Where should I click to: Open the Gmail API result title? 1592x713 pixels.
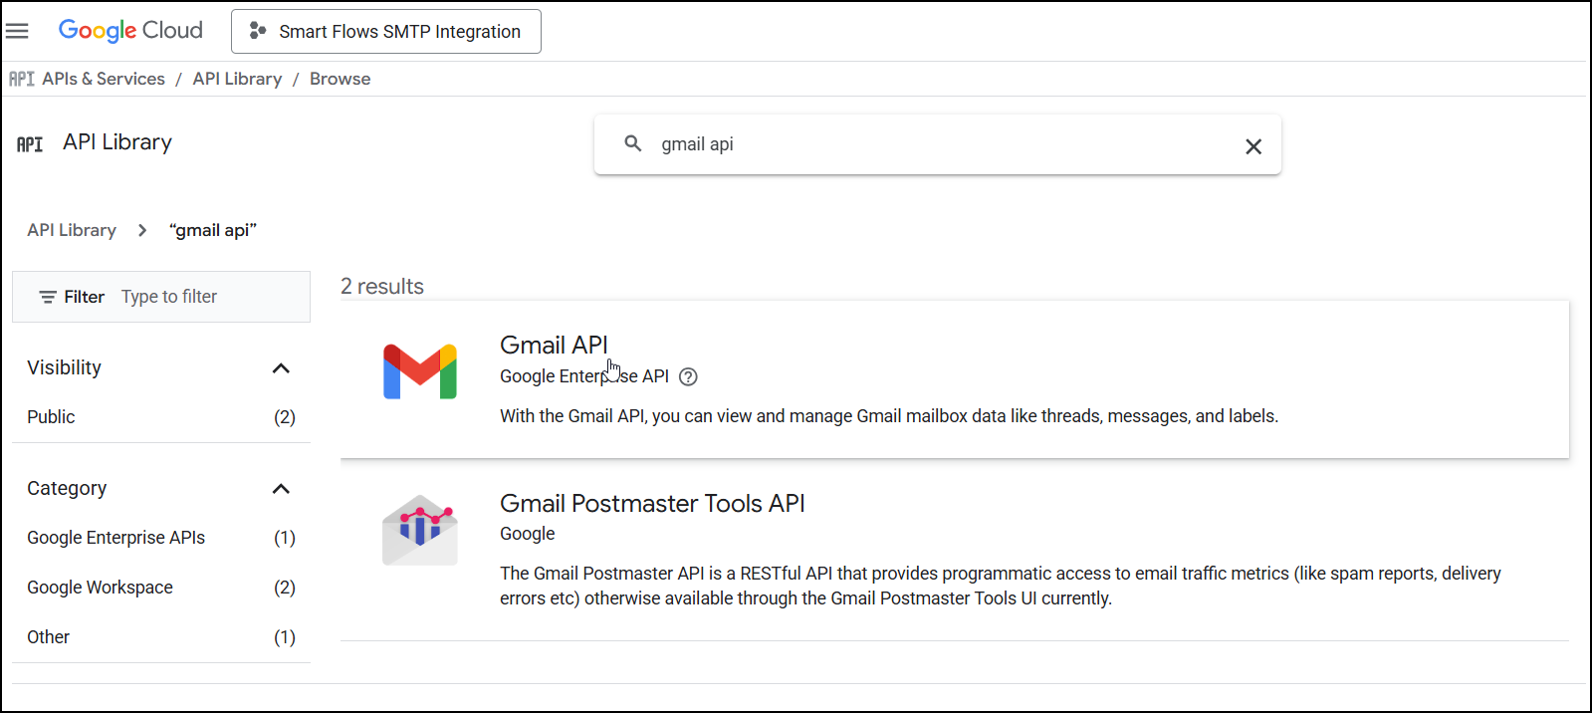[x=554, y=345]
